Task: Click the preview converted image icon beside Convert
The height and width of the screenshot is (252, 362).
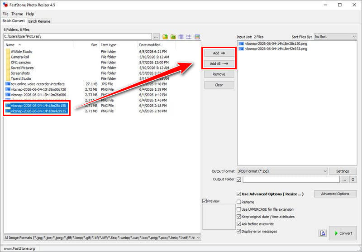Action: 323,233
